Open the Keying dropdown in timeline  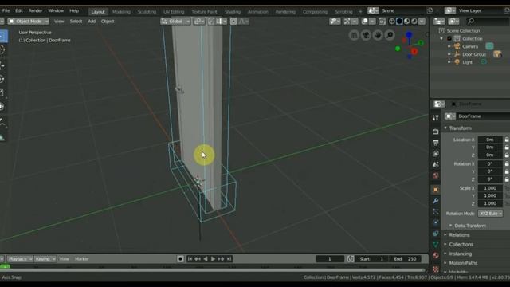45,259
